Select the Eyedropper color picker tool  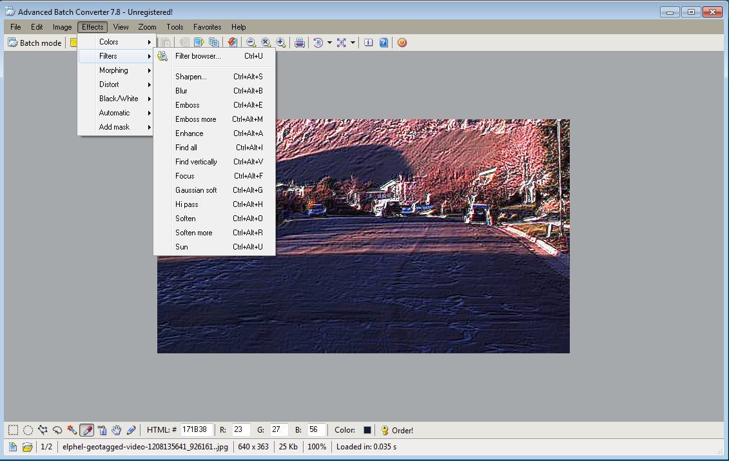coord(87,429)
